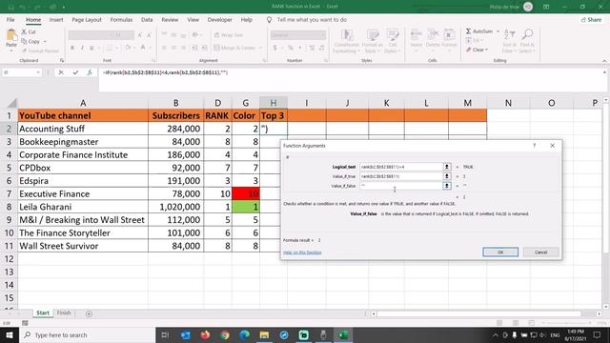Select cell containing Leila Gharani
The width and height of the screenshot is (610, 343).
pyautogui.click(x=83, y=207)
